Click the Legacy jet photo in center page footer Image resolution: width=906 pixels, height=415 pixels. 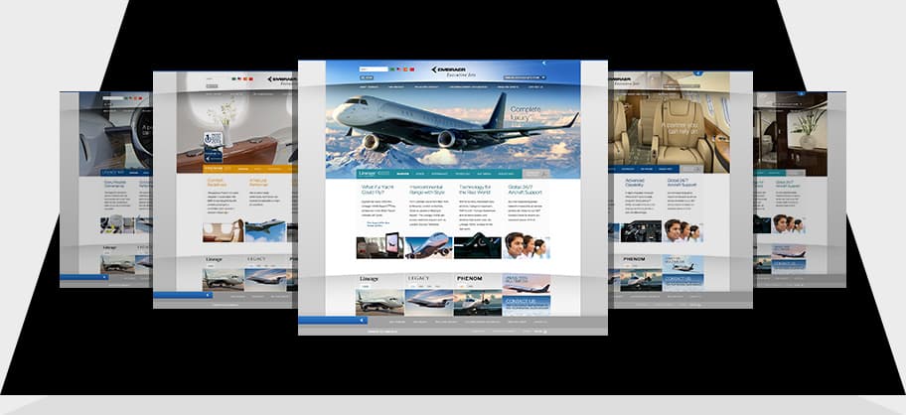(429, 302)
